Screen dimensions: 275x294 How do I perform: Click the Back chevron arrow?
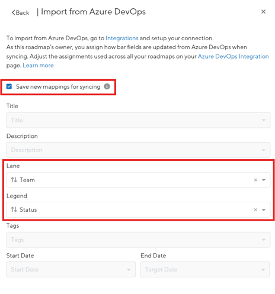[x=14, y=12]
